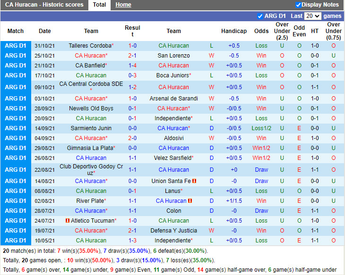Click the Handicap column header

(x=233, y=31)
